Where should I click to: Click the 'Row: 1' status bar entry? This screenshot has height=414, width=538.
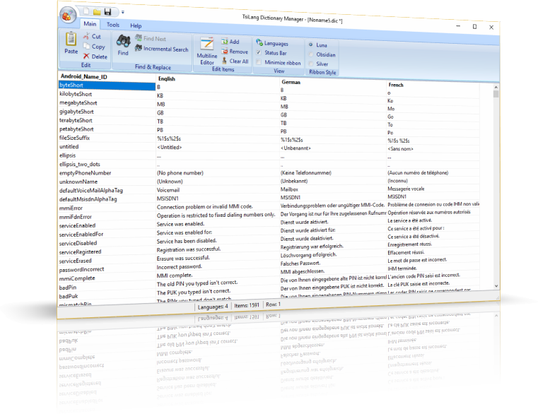click(x=273, y=304)
